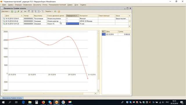The image size is (186, 105).
Task: Open the Планирование платежей menu
Action: 57,5
